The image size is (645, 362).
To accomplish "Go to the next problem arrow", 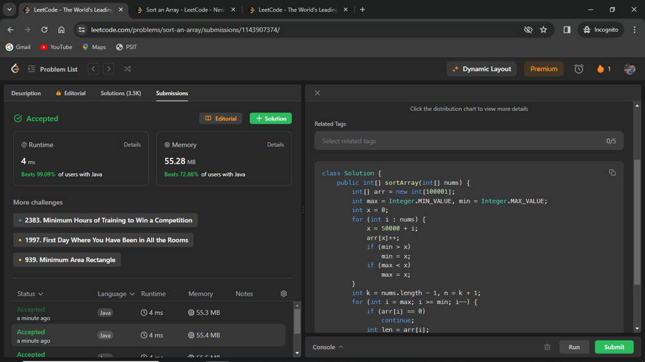I will pyautogui.click(x=108, y=69).
